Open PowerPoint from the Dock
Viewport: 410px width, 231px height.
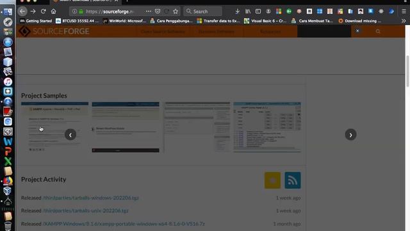click(x=8, y=151)
